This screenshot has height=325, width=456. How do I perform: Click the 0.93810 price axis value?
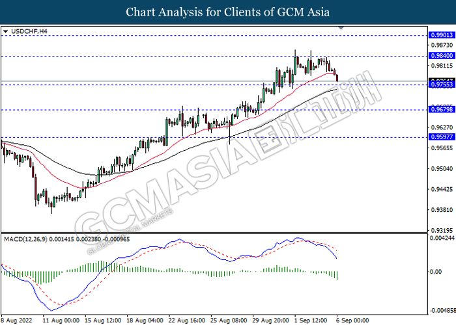tap(442, 210)
